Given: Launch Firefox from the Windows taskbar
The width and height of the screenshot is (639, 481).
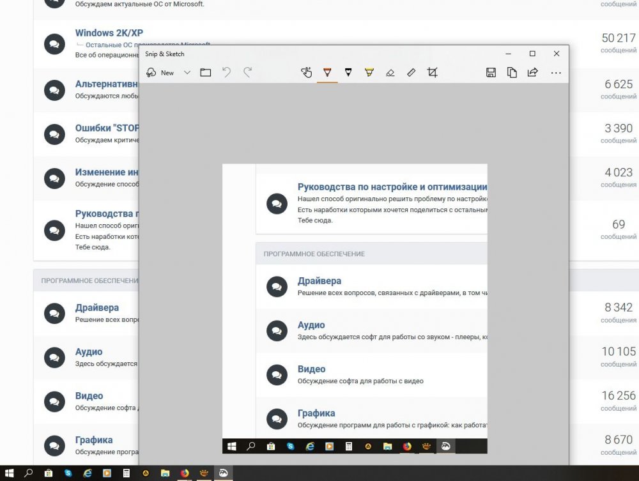Looking at the screenshot, I should coord(185,473).
